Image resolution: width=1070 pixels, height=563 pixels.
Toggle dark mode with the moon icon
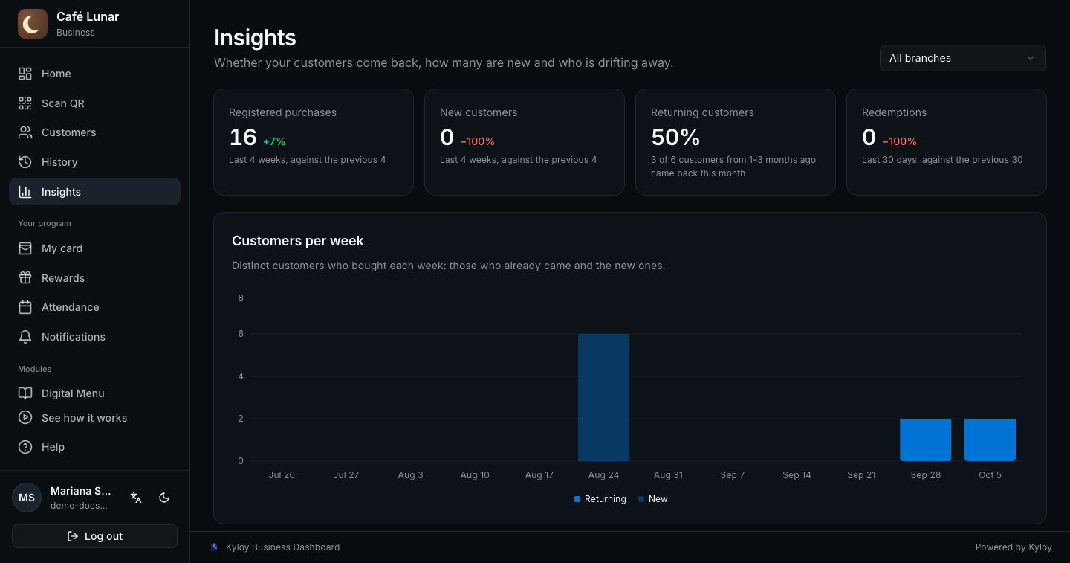coord(165,498)
